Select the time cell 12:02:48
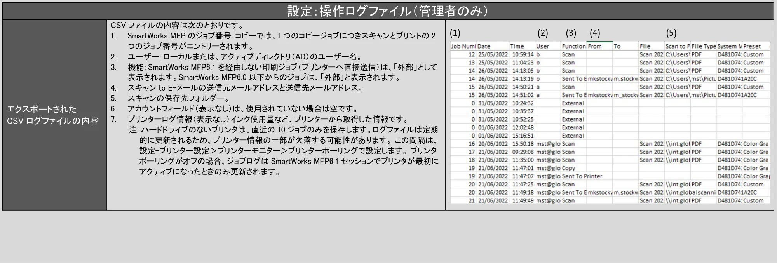 [x=523, y=127]
